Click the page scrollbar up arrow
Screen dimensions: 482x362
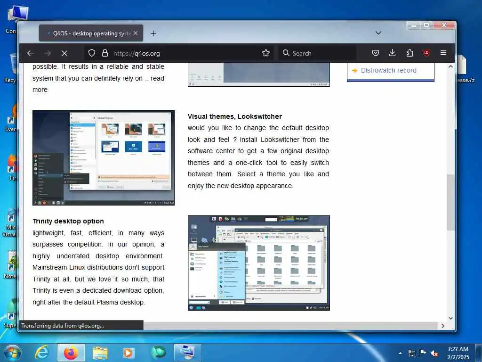point(450,67)
